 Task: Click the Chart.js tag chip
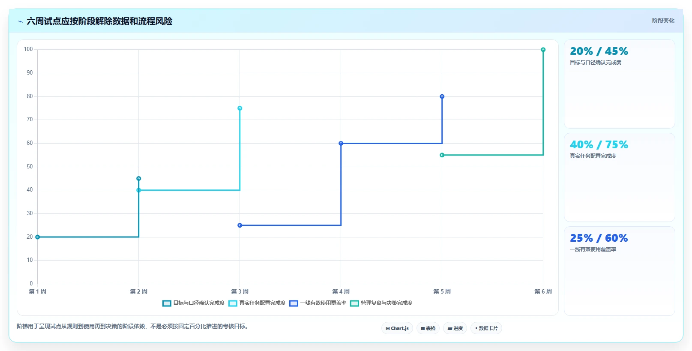397,328
